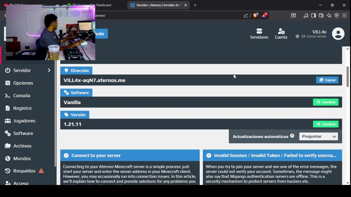Open Consola in the sidebar
351x197 pixels.
click(x=22, y=95)
